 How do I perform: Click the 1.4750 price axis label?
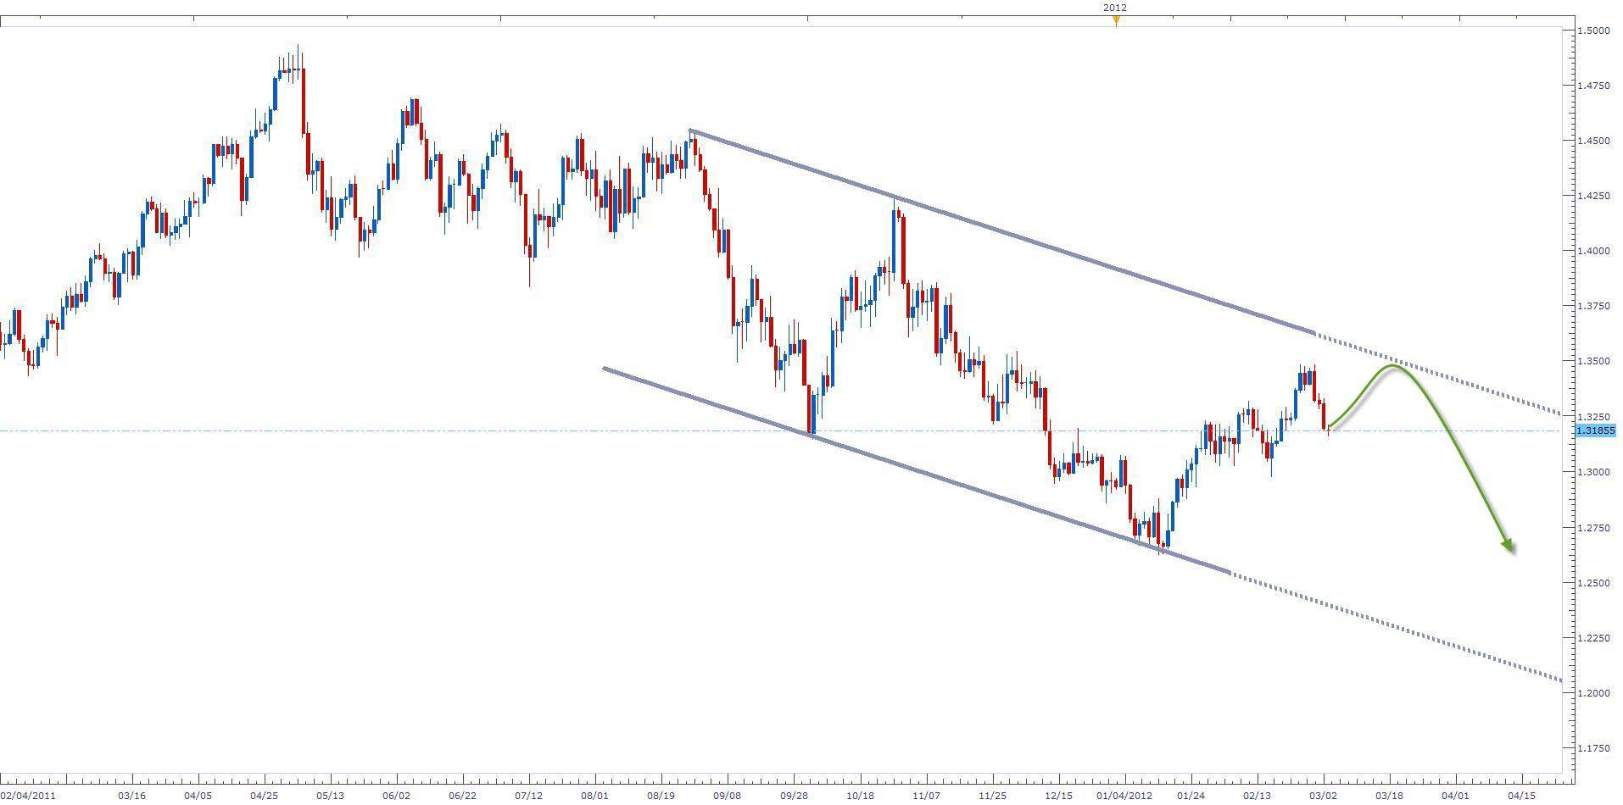tap(1593, 86)
